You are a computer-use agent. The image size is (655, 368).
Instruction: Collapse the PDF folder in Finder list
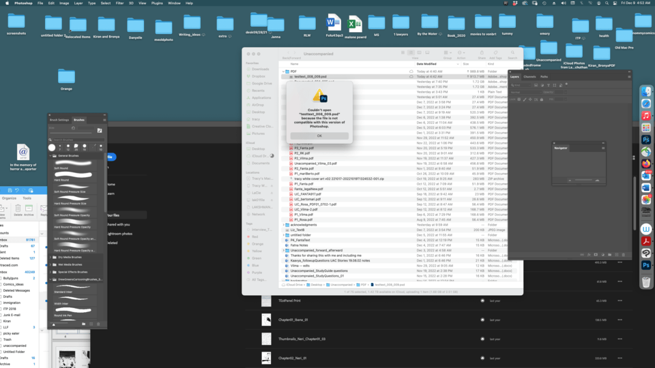tap(285, 71)
